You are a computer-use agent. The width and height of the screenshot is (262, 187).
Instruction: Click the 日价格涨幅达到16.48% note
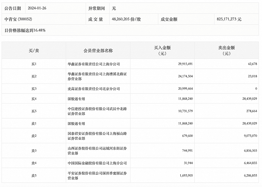(25, 30)
